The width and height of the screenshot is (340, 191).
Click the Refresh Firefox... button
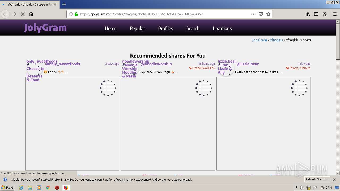(317, 179)
